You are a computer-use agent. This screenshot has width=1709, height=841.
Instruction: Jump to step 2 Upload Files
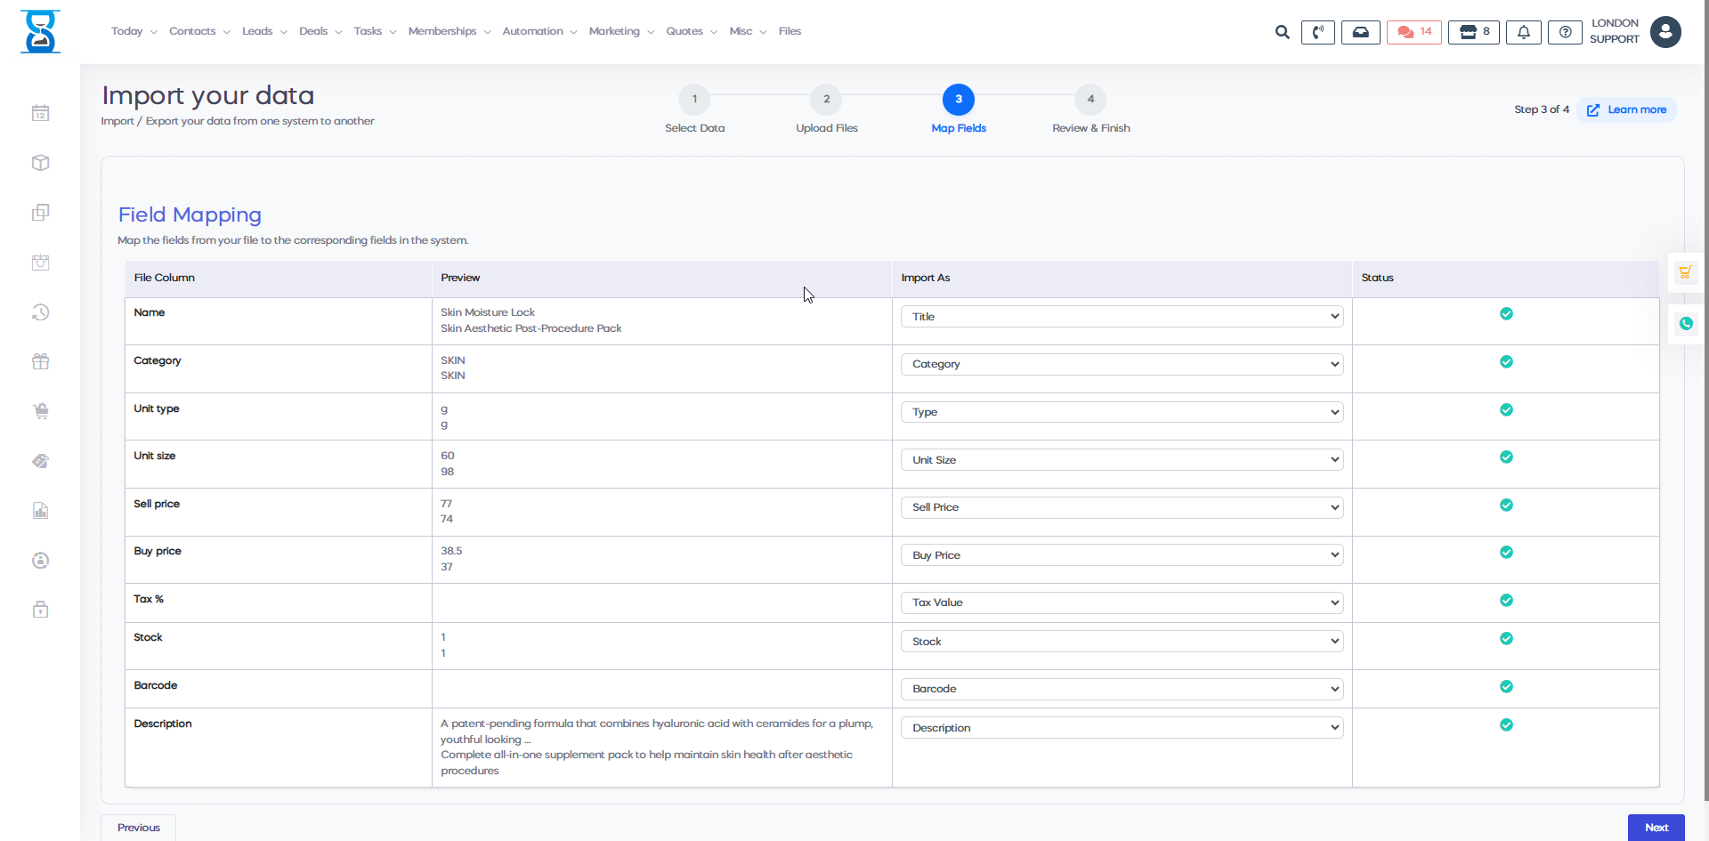[826, 100]
